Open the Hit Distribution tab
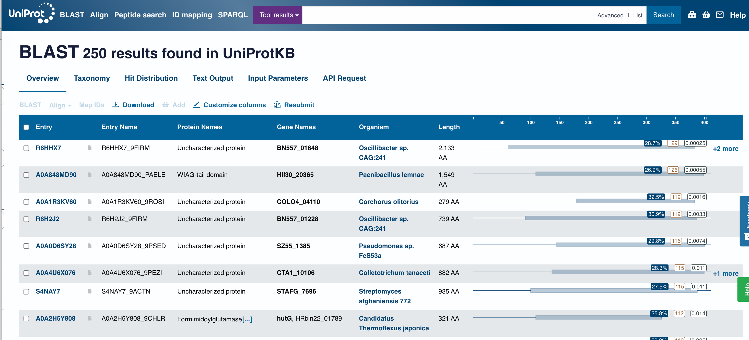 point(151,78)
